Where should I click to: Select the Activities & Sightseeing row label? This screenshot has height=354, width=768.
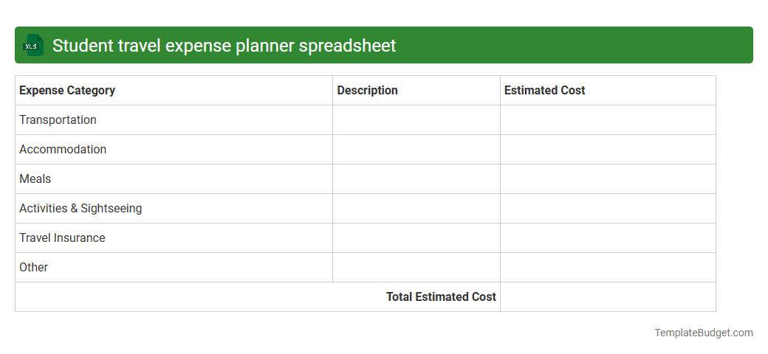click(x=80, y=208)
